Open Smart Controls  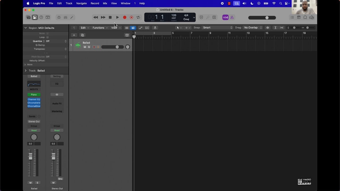pos(59,18)
